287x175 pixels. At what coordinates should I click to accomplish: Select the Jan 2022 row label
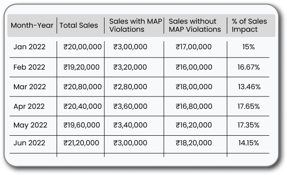[29, 47]
